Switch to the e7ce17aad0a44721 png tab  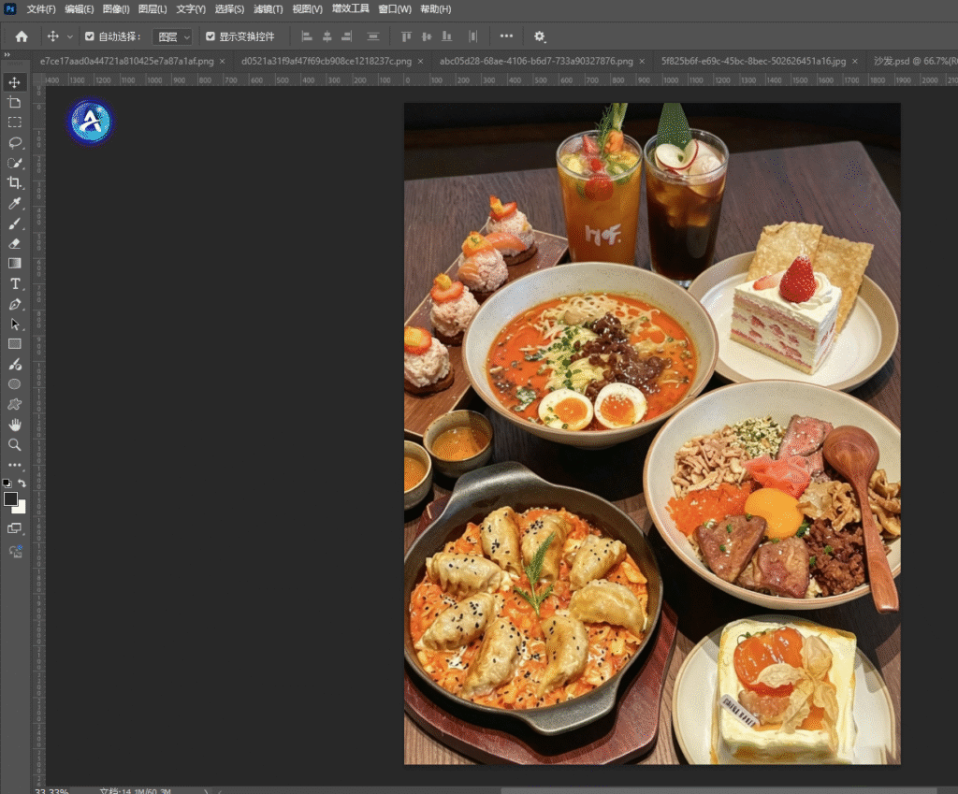tap(126, 61)
